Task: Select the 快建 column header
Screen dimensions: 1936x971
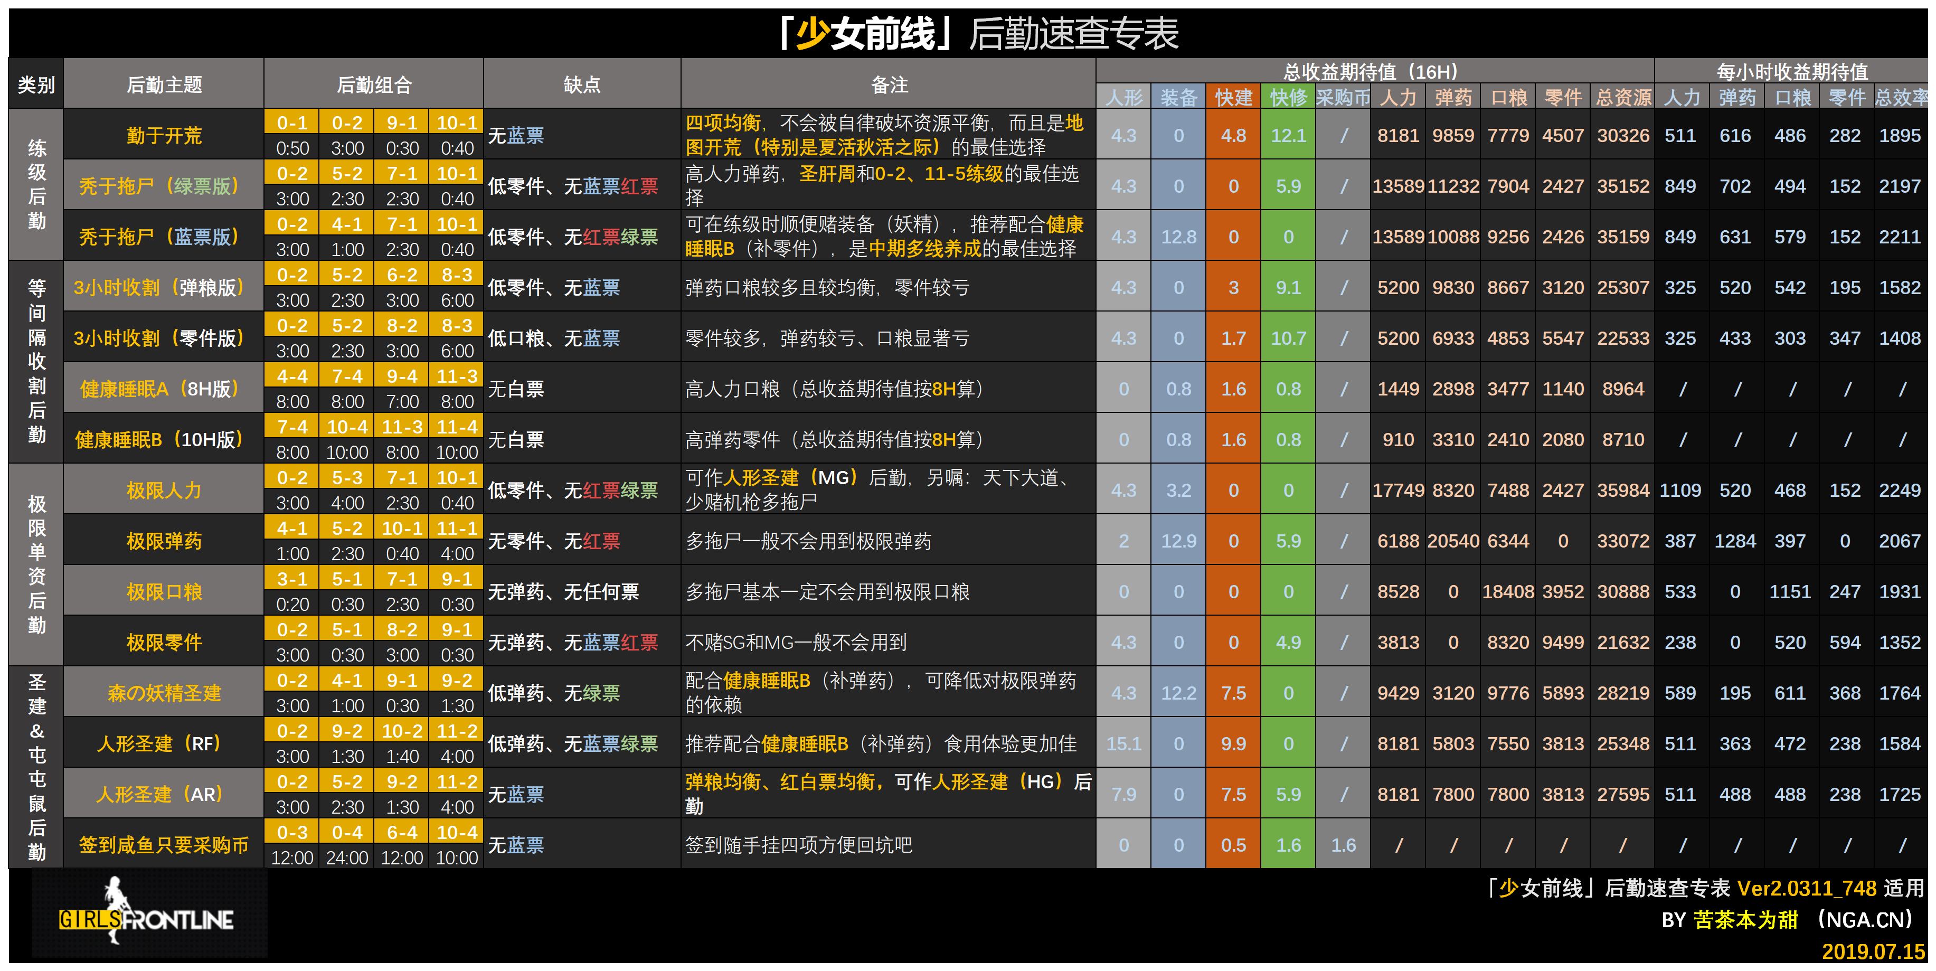Action: tap(1233, 96)
